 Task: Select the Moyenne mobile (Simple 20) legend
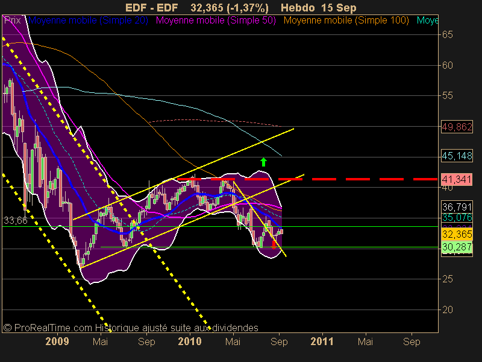click(x=88, y=21)
